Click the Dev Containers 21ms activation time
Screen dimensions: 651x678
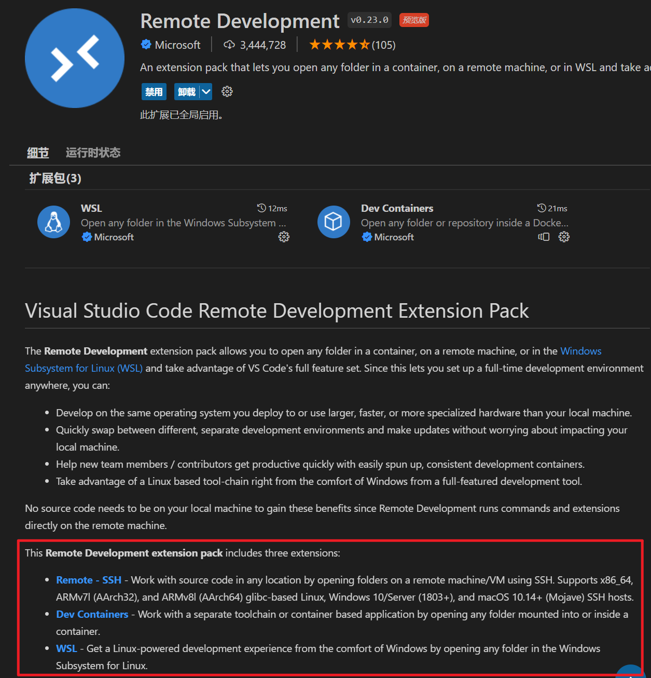[552, 208]
